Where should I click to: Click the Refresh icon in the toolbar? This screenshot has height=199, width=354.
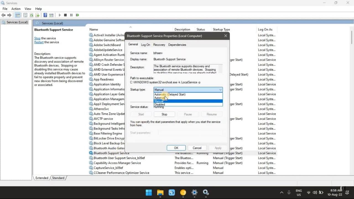click(x=31, y=15)
